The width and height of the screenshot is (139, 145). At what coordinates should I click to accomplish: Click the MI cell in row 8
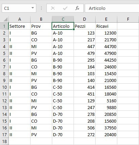click(x=41, y=74)
